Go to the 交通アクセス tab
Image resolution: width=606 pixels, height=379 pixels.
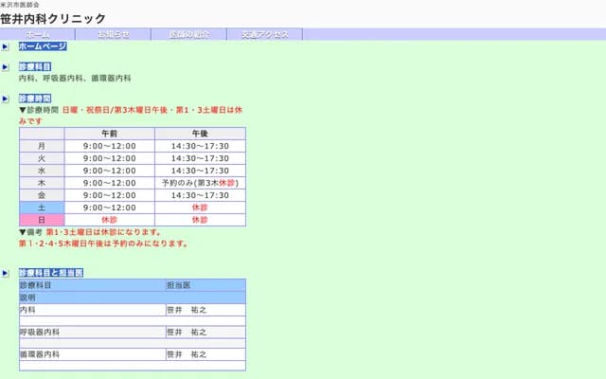coord(264,34)
